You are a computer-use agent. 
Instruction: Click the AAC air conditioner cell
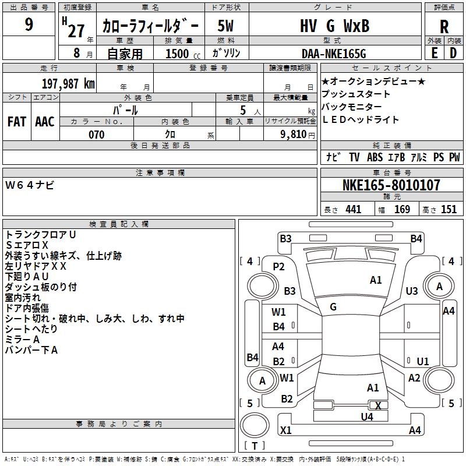[x=45, y=121]
